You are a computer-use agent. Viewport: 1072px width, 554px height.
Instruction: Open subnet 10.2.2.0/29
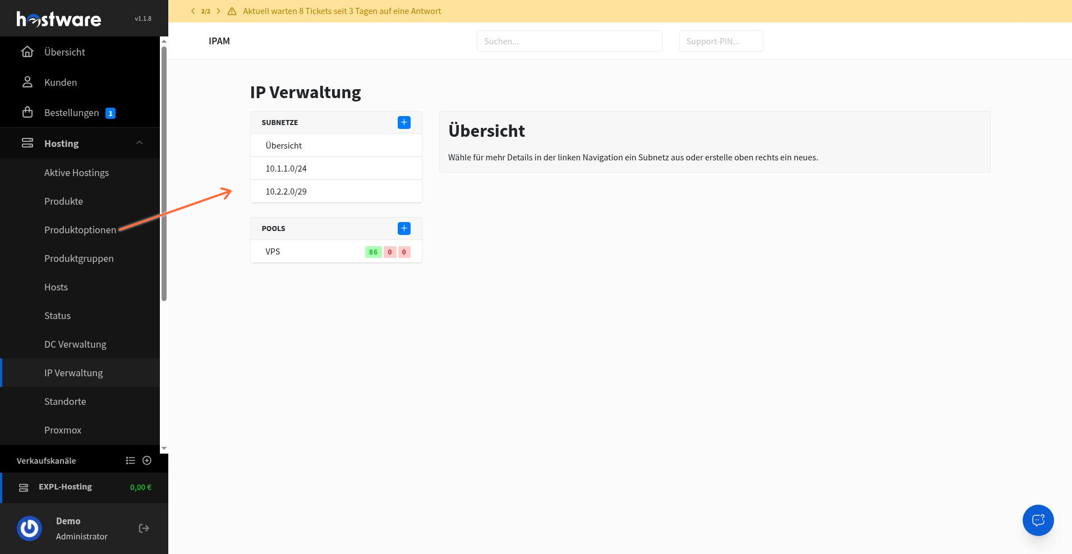(x=336, y=191)
